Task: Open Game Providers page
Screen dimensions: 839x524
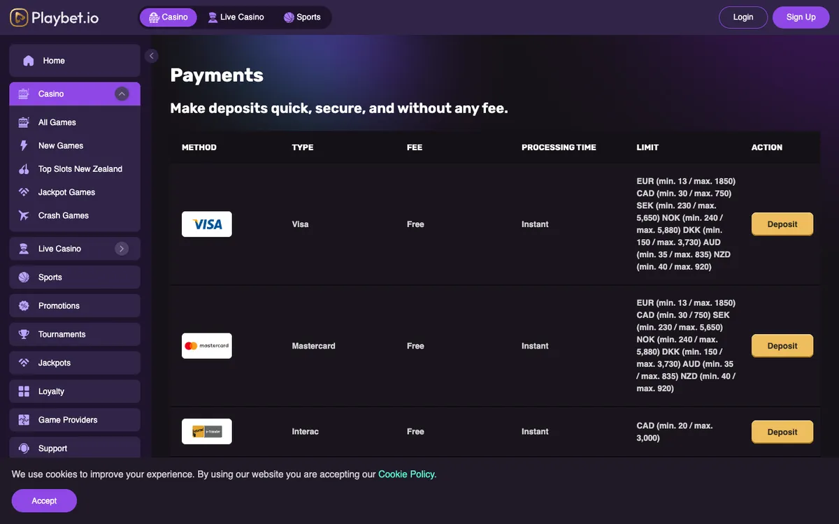Action: coord(75,420)
